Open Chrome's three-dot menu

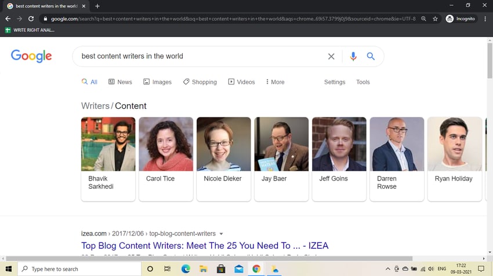[485, 19]
